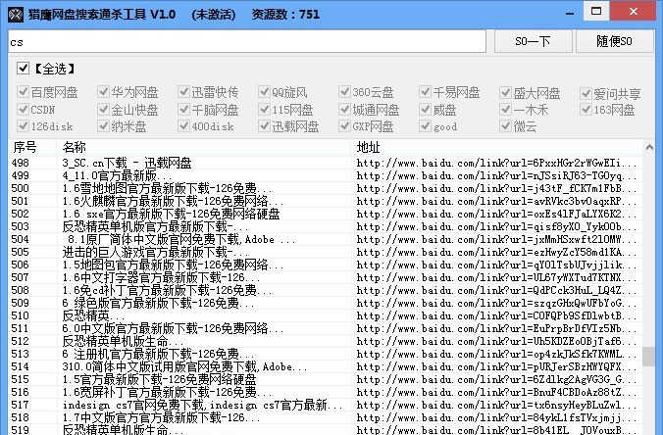The height and width of the screenshot is (435, 663).
Task: Toggle the 400disk checkbox
Action: pos(183,125)
